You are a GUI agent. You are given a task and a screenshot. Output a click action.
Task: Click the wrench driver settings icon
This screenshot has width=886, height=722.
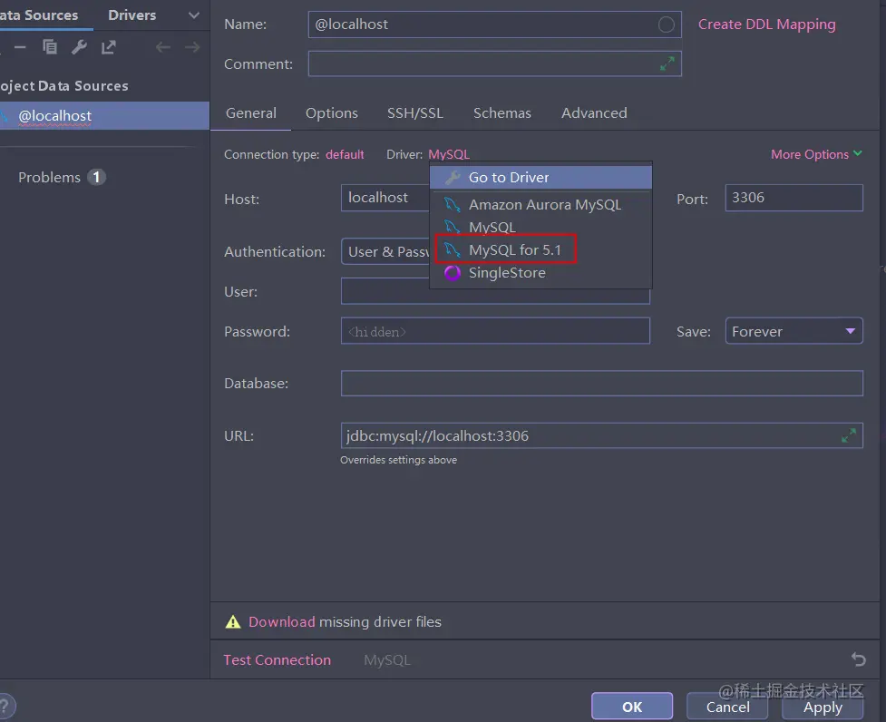pyautogui.click(x=79, y=47)
